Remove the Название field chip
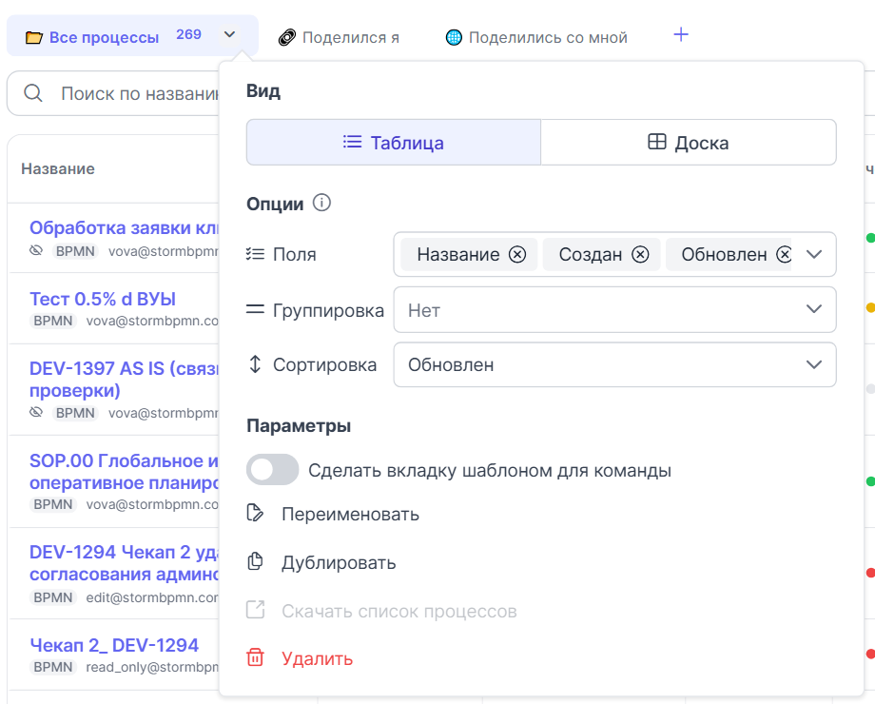This screenshot has height=704, width=875. point(517,255)
